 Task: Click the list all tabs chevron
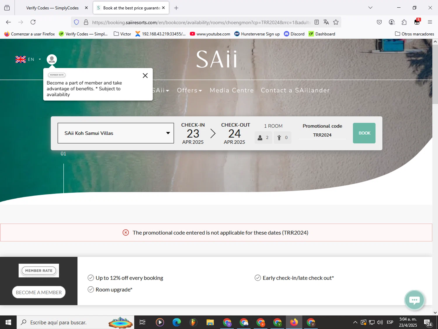[x=370, y=8]
